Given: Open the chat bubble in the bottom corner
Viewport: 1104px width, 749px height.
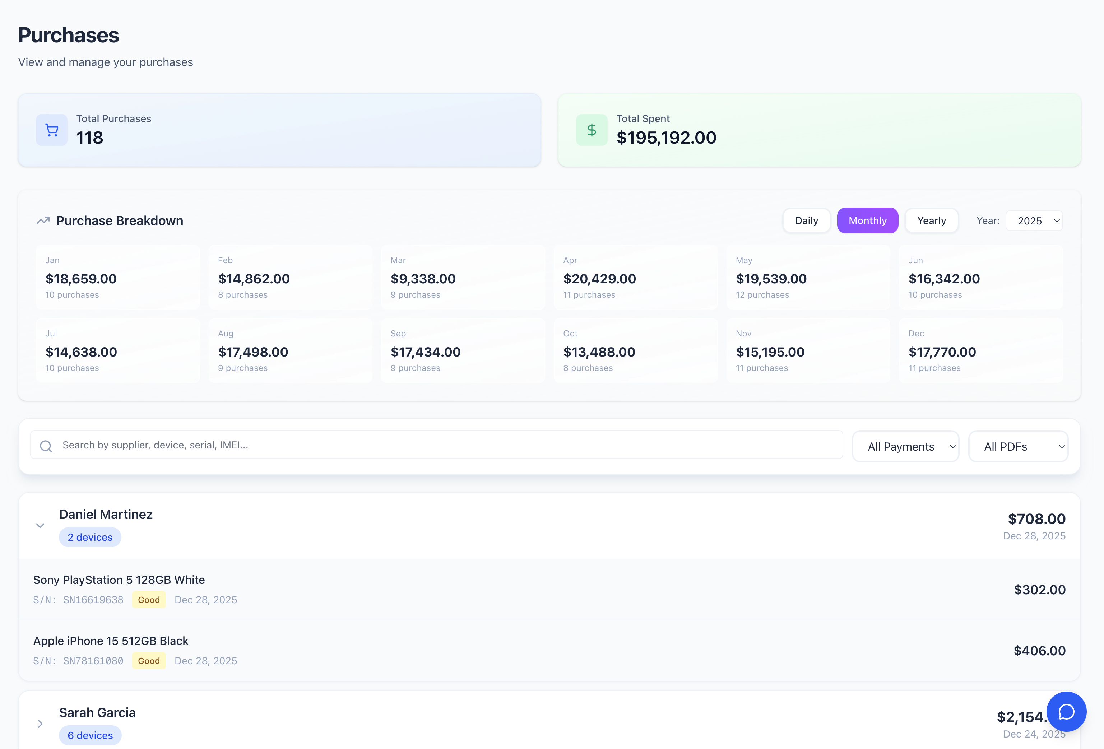Looking at the screenshot, I should click(x=1067, y=712).
